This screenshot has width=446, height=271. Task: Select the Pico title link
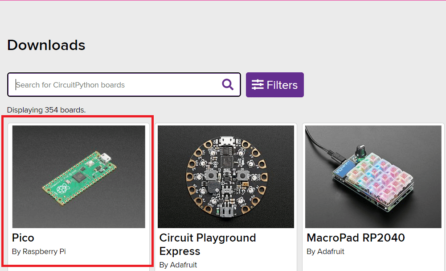tap(23, 238)
